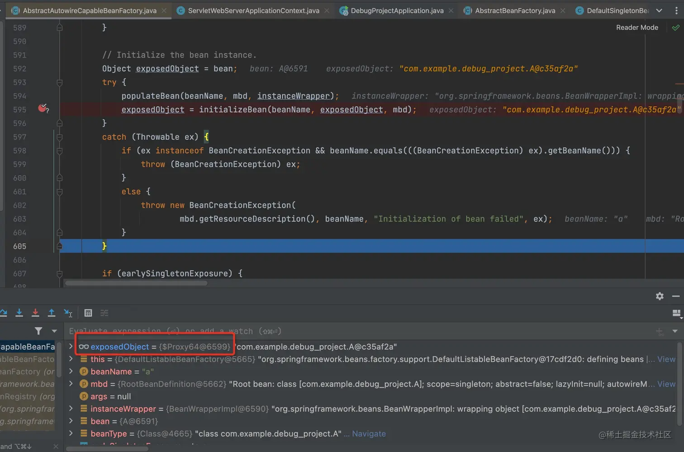This screenshot has height=452, width=684.
Task: Expand the 'this' variable node
Action: [x=71, y=359]
